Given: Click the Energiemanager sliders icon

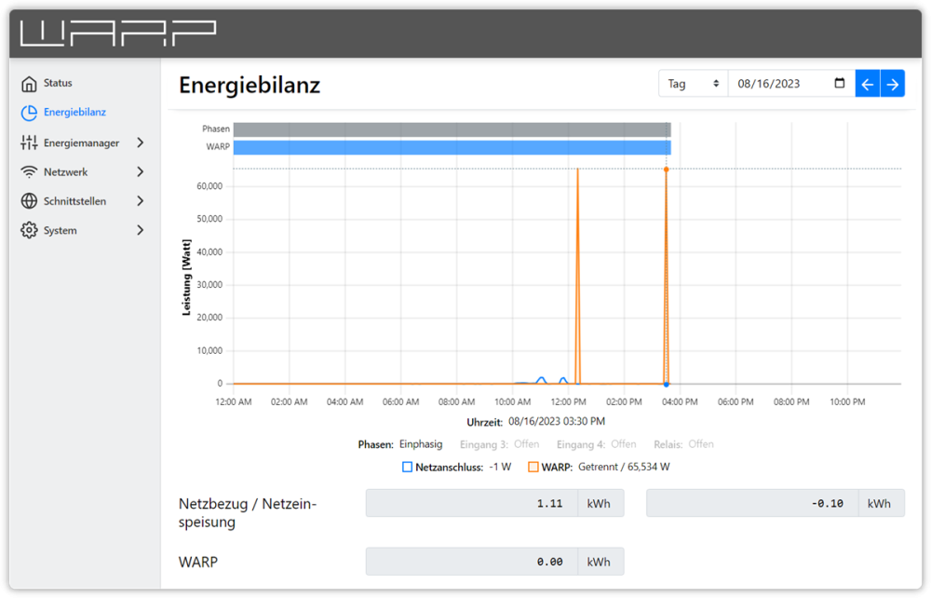Looking at the screenshot, I should point(29,143).
